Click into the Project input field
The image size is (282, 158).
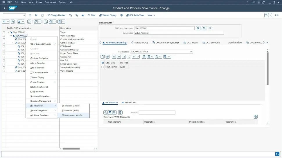point(157,112)
